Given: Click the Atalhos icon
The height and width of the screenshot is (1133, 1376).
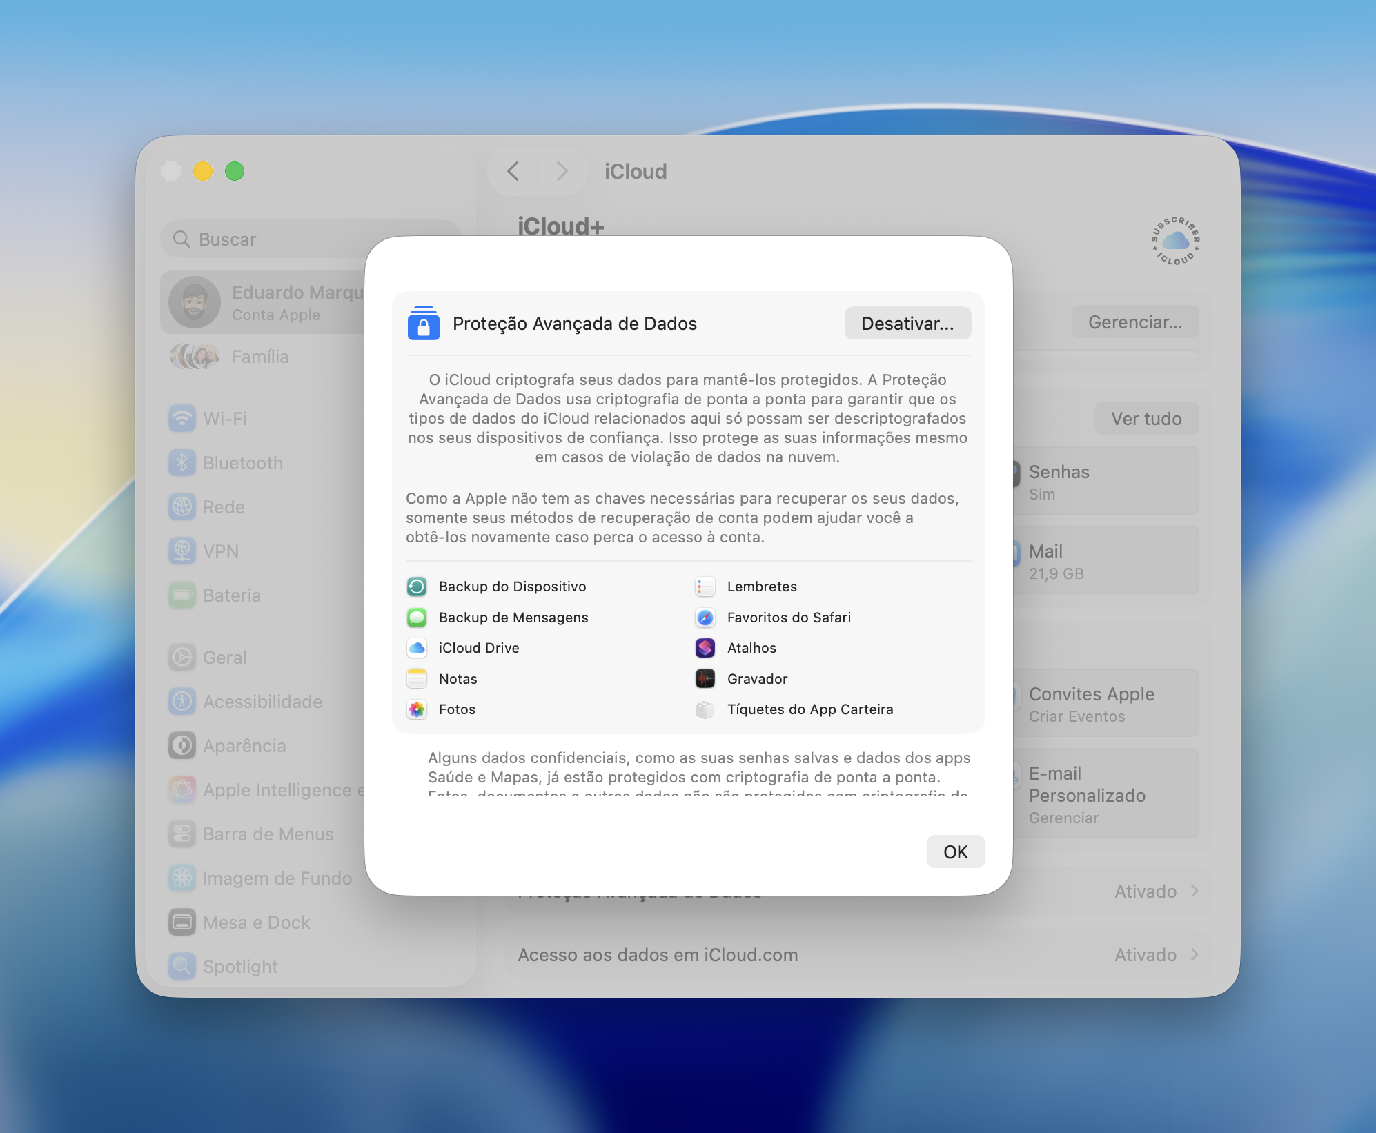Looking at the screenshot, I should [705, 648].
